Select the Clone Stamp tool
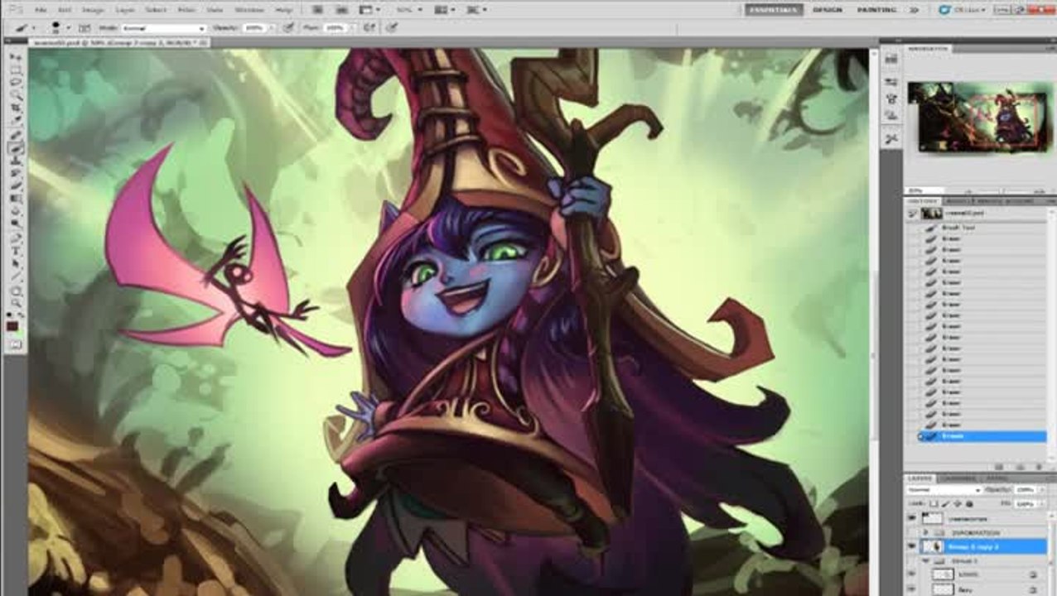This screenshot has width=1057, height=596. point(16,161)
